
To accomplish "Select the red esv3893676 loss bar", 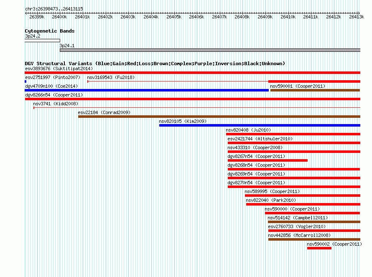I will [192, 73].
